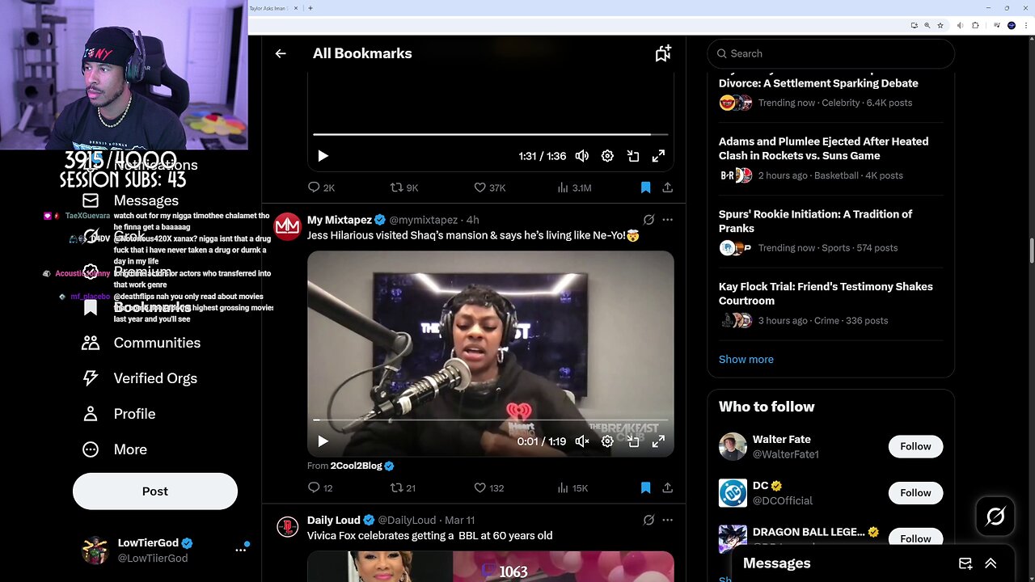The width and height of the screenshot is (1035, 582).
Task: Open LowTierGod account switcher options
Action: [x=240, y=550]
